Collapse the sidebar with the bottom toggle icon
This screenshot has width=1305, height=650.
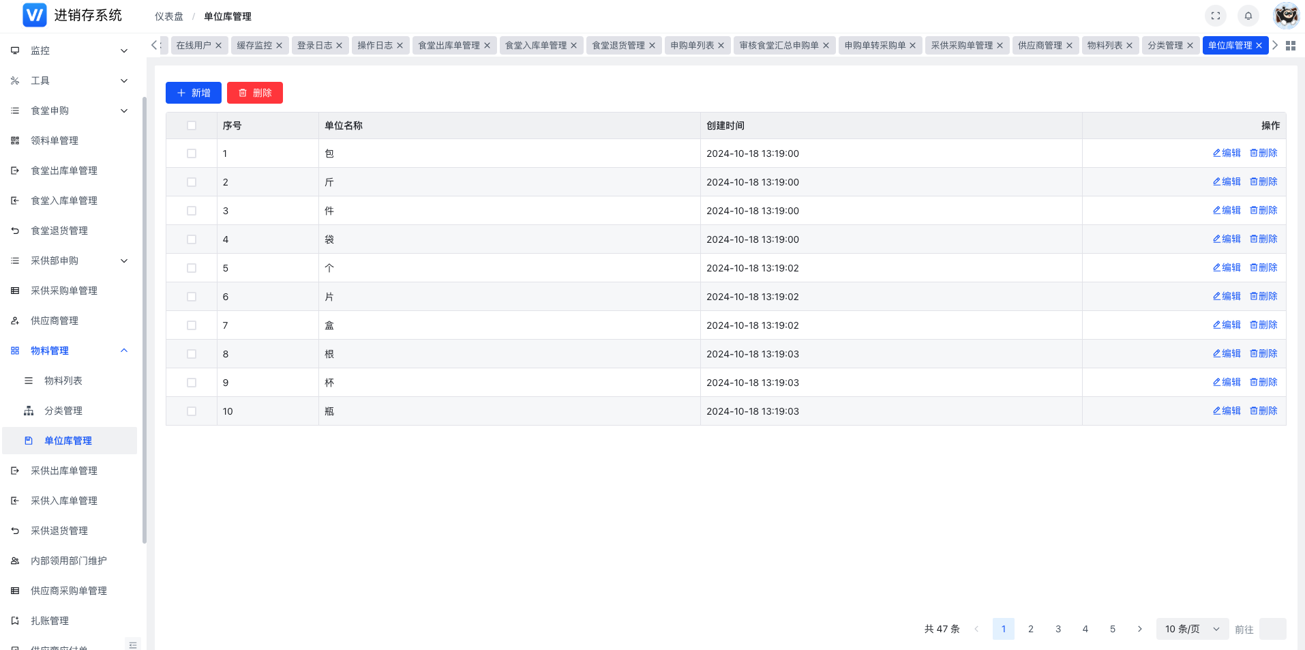tap(133, 645)
